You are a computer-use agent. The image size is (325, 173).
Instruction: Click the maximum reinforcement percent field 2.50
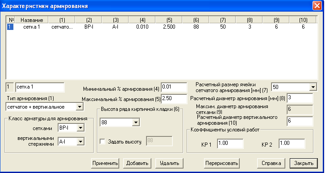coord(174,99)
